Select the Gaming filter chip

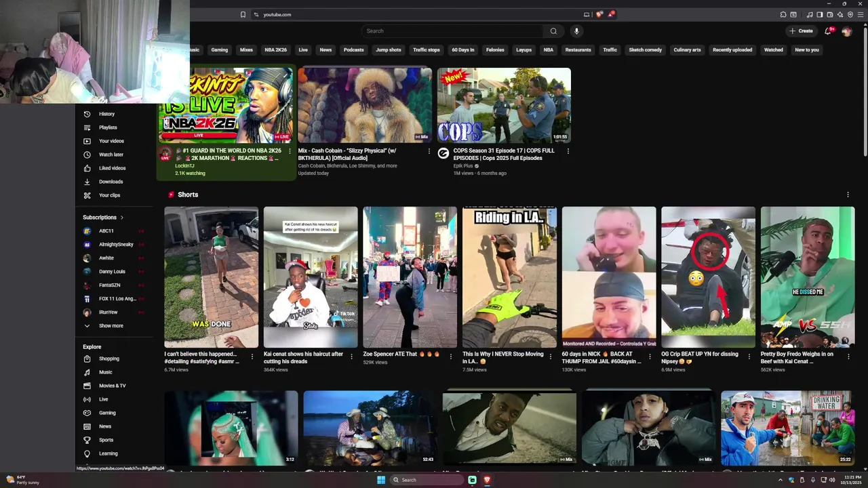(x=219, y=49)
